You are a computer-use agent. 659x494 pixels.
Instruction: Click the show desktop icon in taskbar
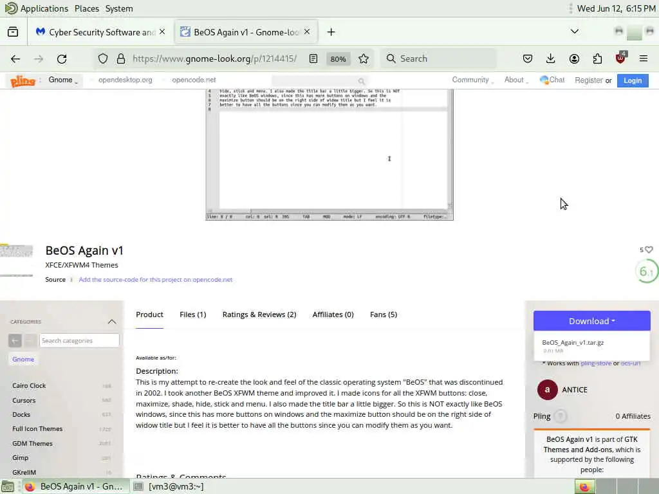coord(8,487)
